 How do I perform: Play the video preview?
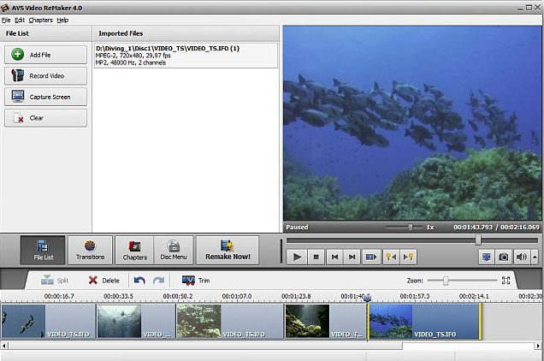[297, 257]
